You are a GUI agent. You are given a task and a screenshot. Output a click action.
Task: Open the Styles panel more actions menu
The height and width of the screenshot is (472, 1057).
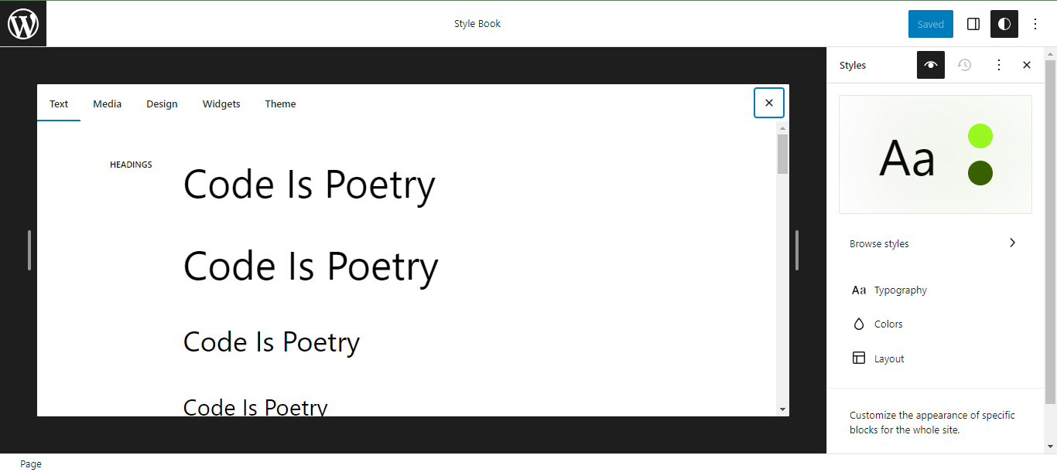998,65
